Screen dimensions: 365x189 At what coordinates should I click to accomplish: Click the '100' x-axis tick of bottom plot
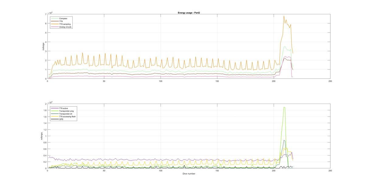pos(161,171)
